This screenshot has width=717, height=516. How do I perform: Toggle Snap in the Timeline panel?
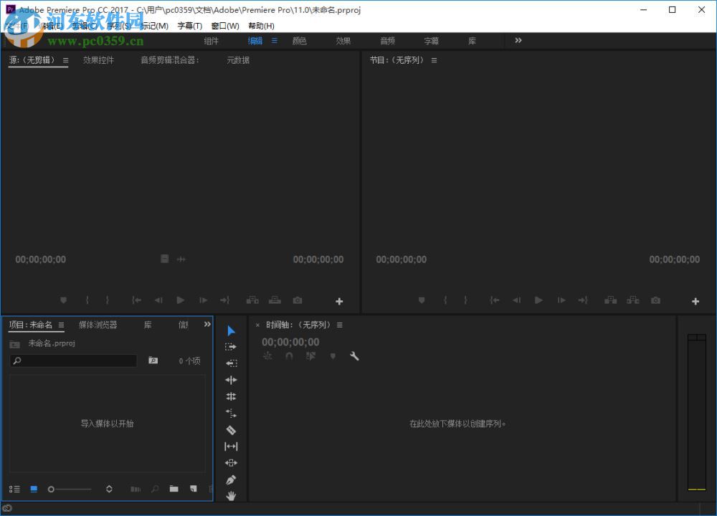[x=289, y=356]
